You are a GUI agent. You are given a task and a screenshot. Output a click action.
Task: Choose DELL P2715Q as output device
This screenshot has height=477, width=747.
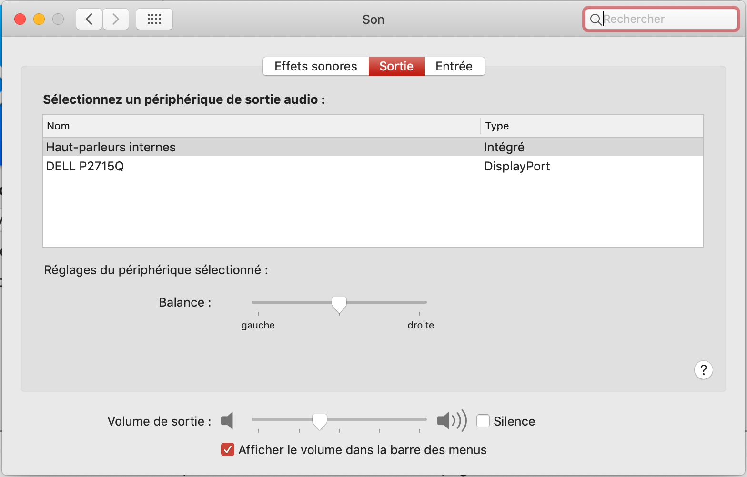(85, 166)
